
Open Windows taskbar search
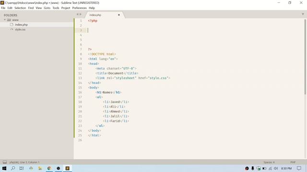click(13, 168)
